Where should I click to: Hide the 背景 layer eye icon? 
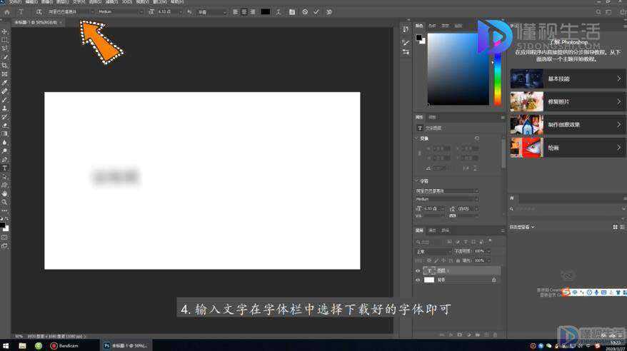pyautogui.click(x=418, y=280)
